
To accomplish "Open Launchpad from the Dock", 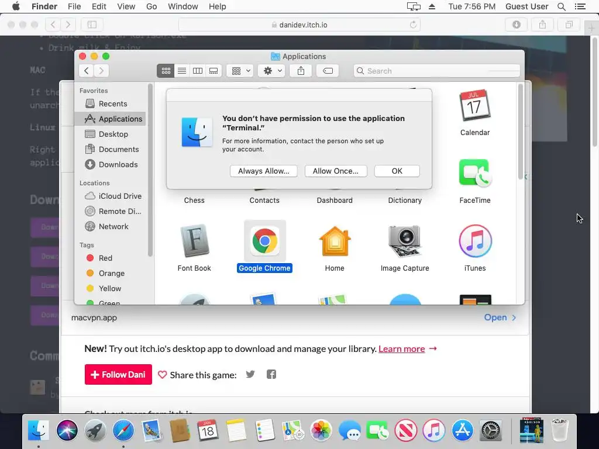I will 95,430.
